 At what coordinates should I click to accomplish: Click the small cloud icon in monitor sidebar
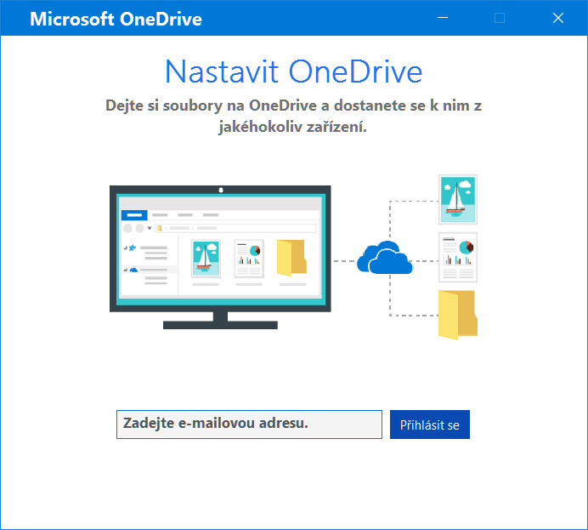tap(133, 270)
